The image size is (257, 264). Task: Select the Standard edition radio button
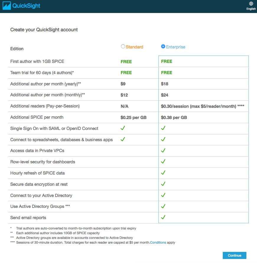point(123,46)
